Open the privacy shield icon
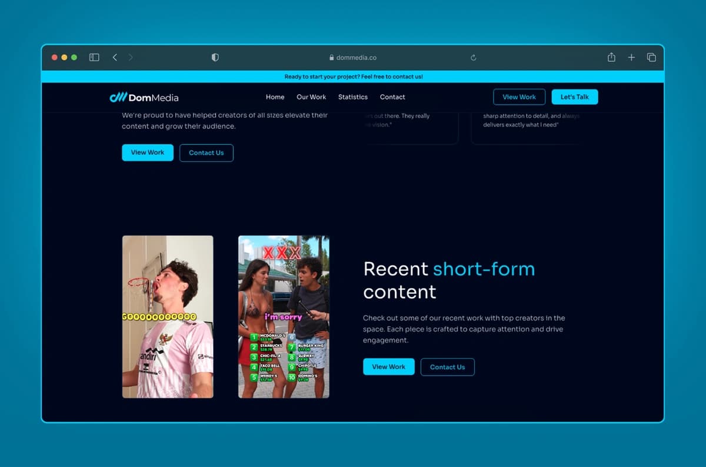Screen dimensions: 706x467 coord(215,57)
